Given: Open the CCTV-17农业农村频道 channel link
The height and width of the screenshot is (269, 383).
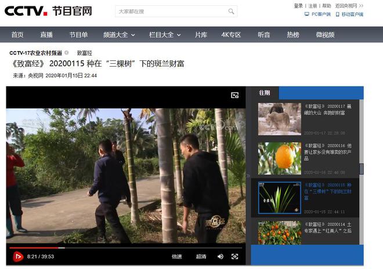Looking at the screenshot, I should point(35,53).
